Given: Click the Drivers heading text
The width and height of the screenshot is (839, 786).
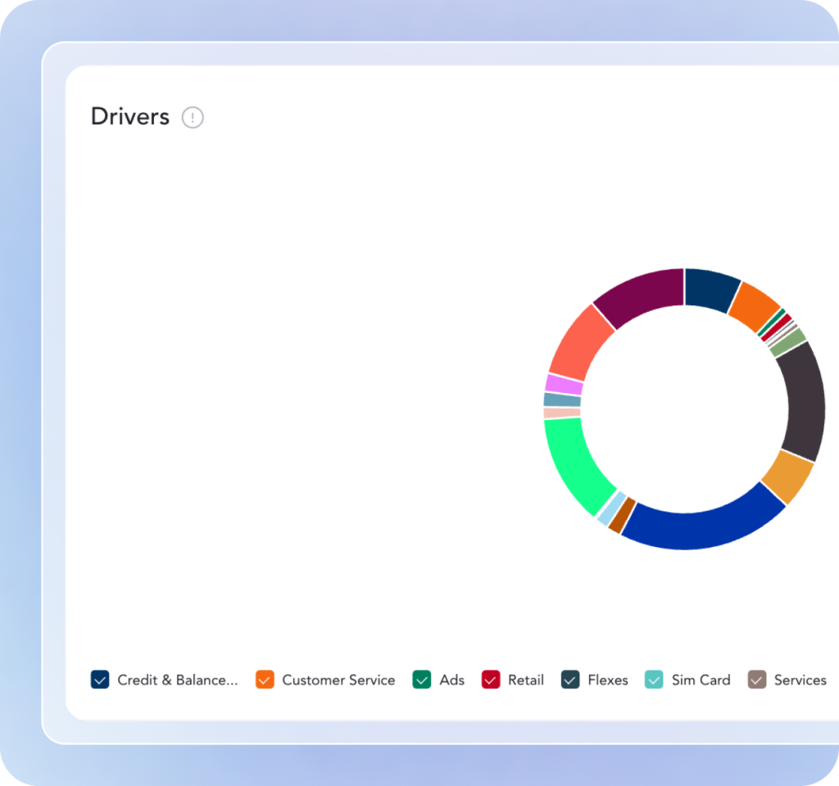Looking at the screenshot, I should tap(130, 117).
